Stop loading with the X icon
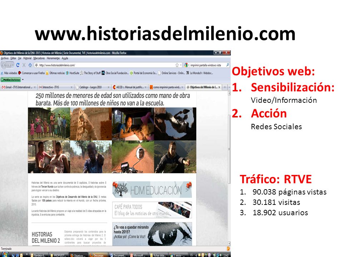Viewport: 343px width, 257px height. coord(24,65)
